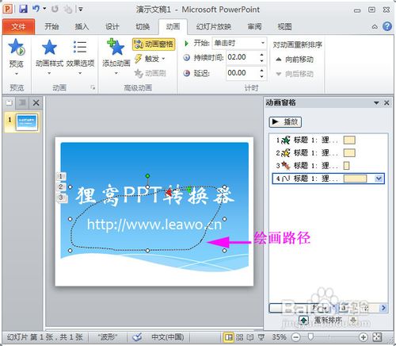Click the 预览 (Preview) star icon

point(17,47)
